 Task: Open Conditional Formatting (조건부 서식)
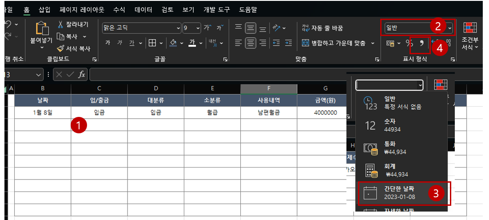[470, 36]
